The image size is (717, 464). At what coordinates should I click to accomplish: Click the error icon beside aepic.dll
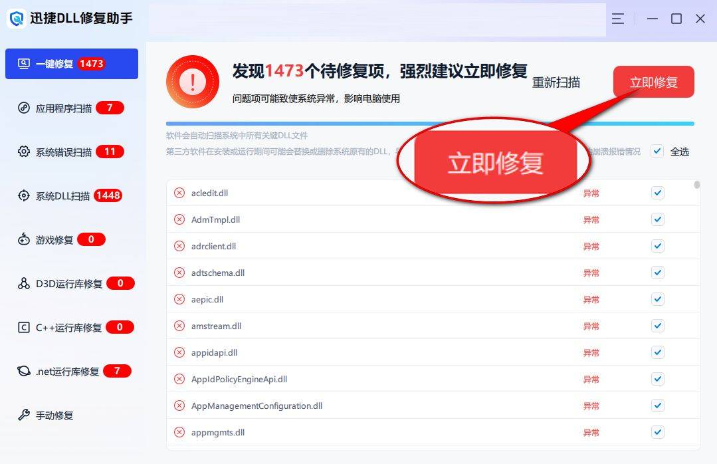click(179, 299)
